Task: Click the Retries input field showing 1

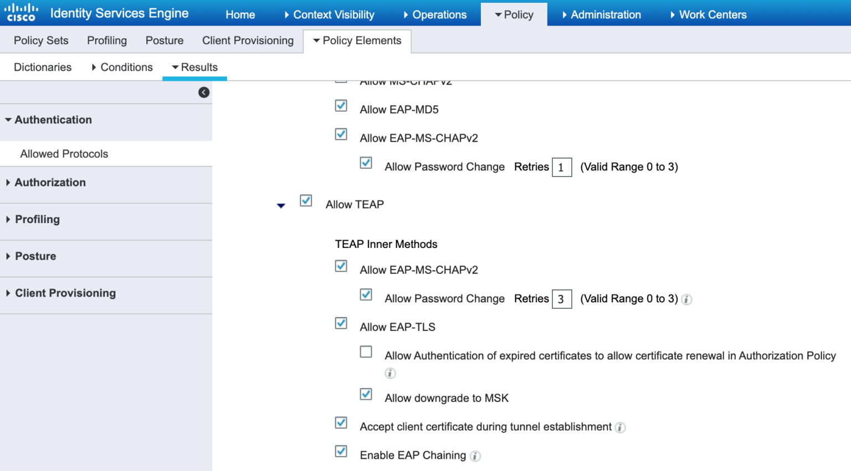Action: point(562,167)
